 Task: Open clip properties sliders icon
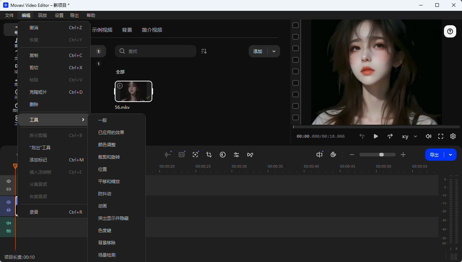coord(236,155)
